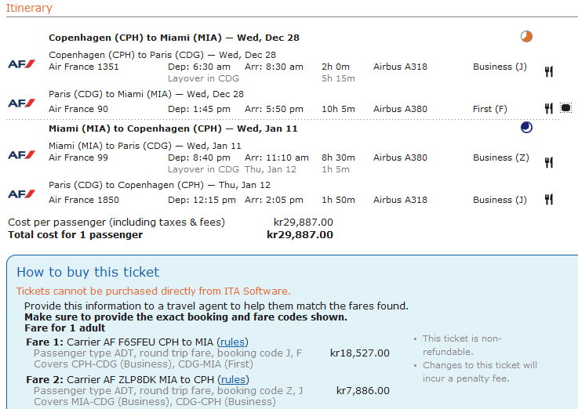Viewport: 578px width, 409px height.
Task: Click the Miami to Copenhagen return header
Action: [x=173, y=128]
